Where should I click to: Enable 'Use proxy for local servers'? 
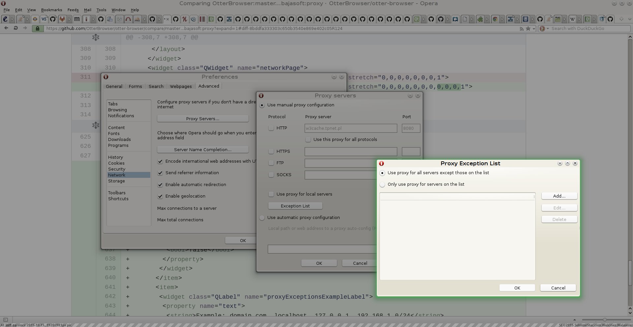tap(271, 194)
